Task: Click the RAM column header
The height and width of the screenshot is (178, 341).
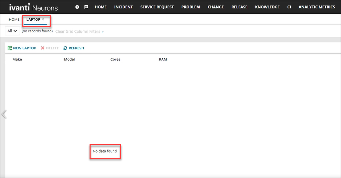Action: coord(163,59)
